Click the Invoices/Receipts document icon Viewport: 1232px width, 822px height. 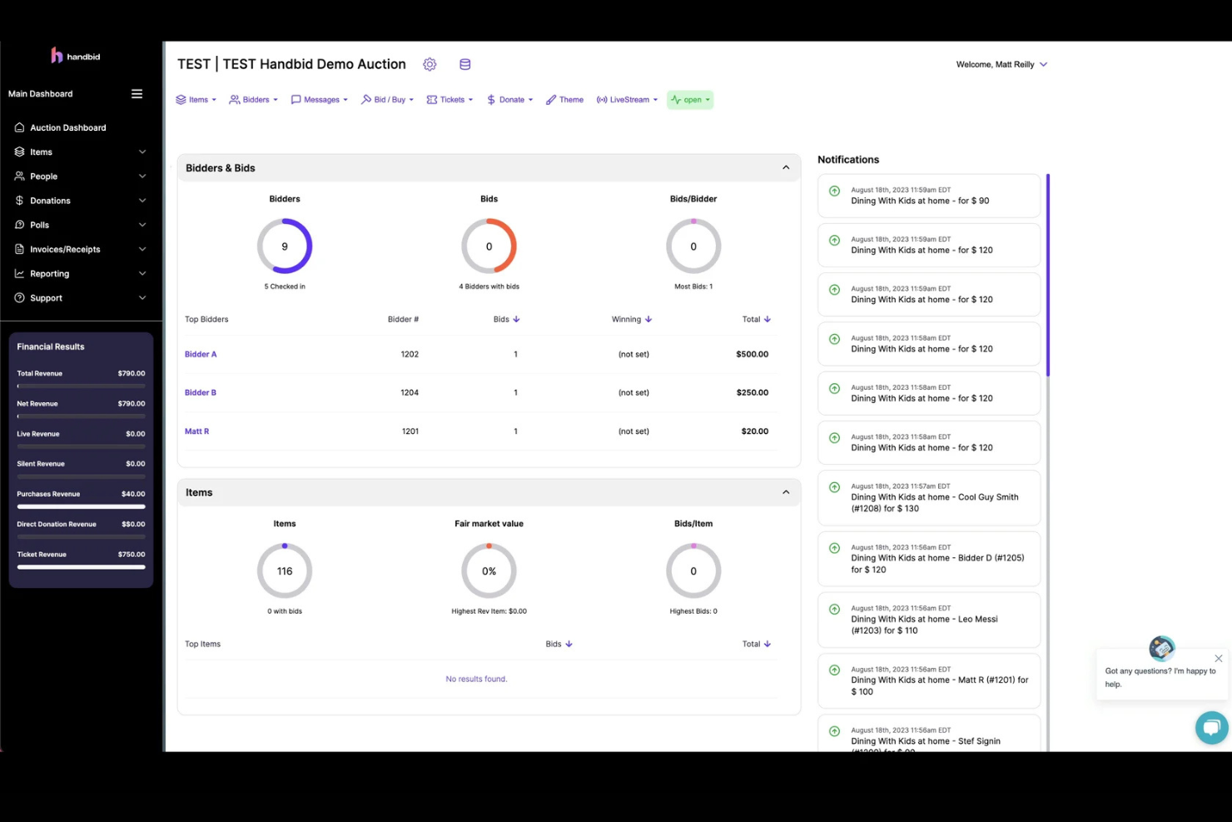[x=18, y=248]
